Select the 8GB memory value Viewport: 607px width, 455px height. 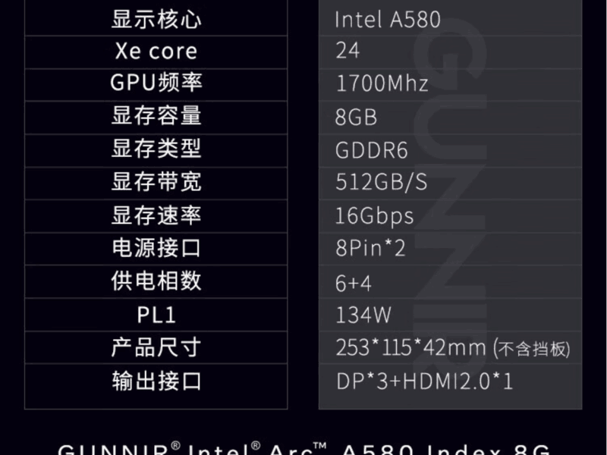coord(356,118)
